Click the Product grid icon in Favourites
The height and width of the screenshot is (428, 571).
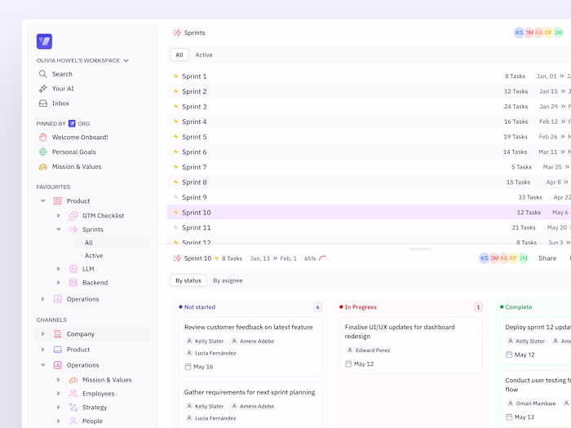coord(58,201)
